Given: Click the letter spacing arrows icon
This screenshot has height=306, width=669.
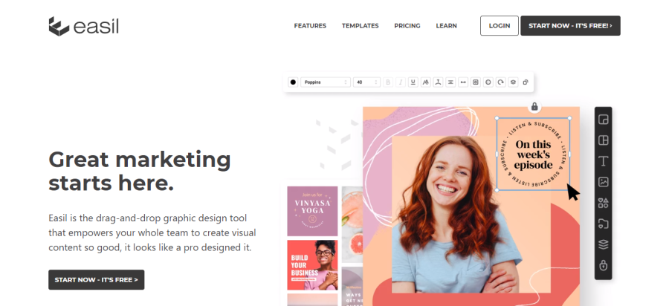Looking at the screenshot, I should pyautogui.click(x=463, y=82).
